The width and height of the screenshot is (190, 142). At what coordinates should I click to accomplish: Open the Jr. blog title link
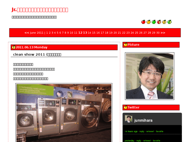pos(40,10)
